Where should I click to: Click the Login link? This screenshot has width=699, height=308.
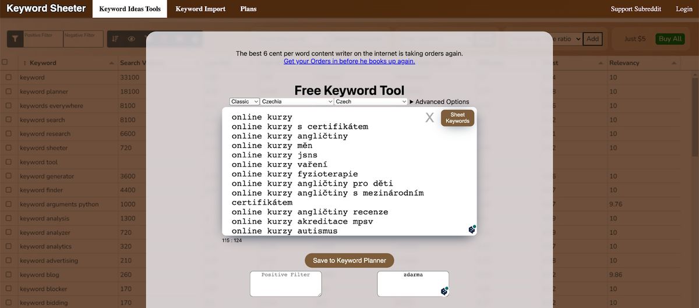[x=684, y=9]
